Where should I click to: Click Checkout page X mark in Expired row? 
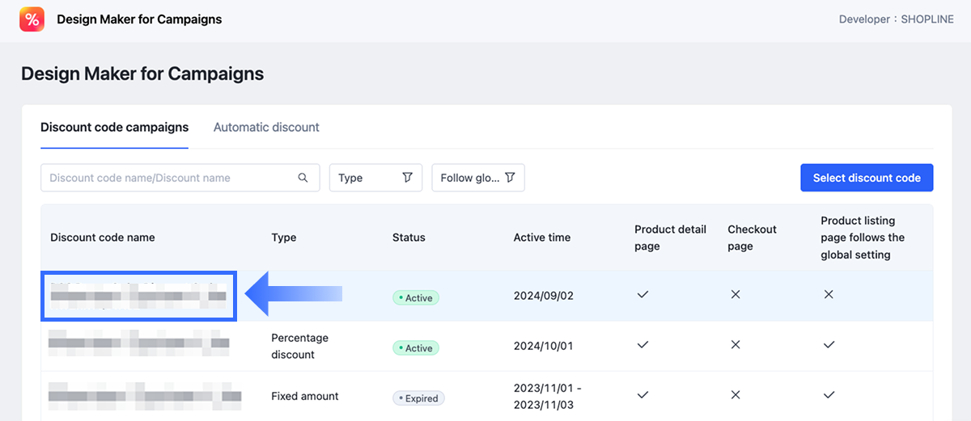[736, 395]
